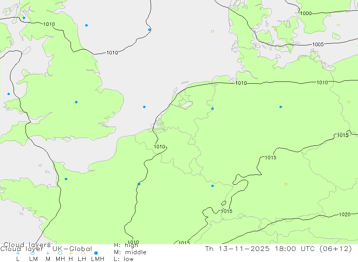Image resolution: width=358 pixels, height=262 pixels.
Task: Select the LMH marker on 1010 isobar in France
Action: (139, 184)
